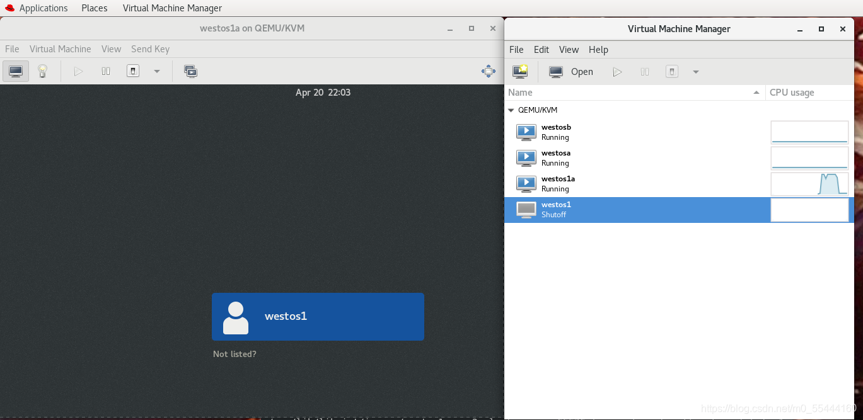Click westosb running monitor icon
Image resolution: width=863 pixels, height=420 pixels.
point(526,132)
